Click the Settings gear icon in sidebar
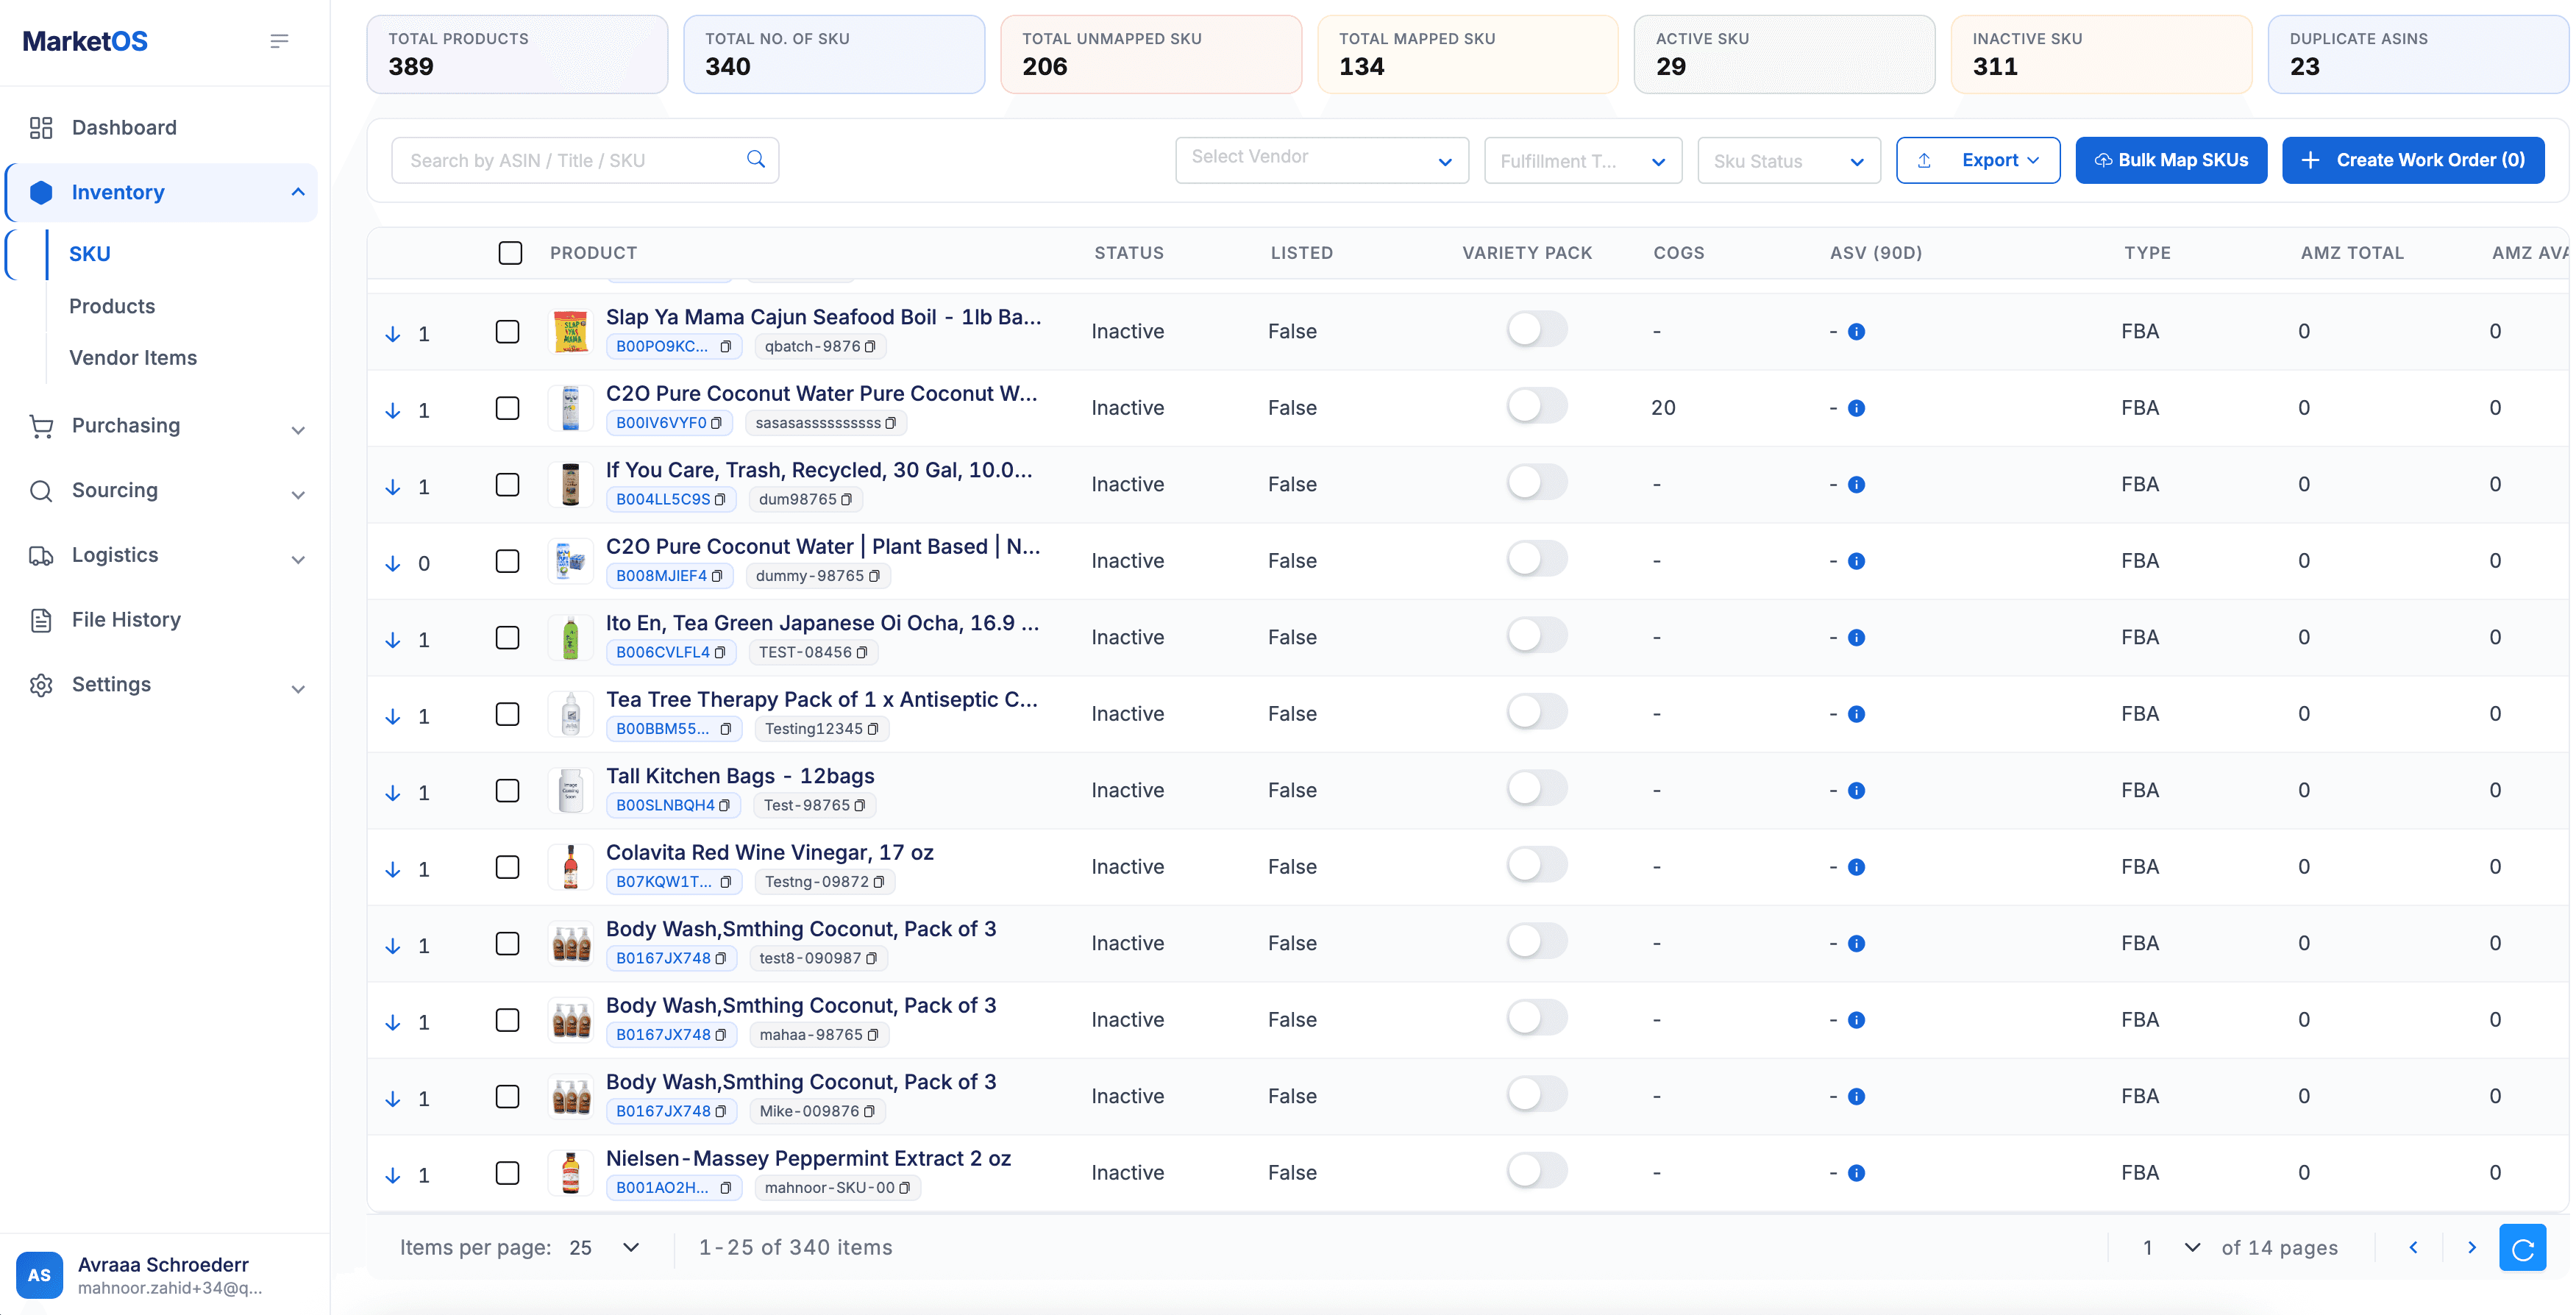This screenshot has height=1315, width=2576. pyautogui.click(x=41, y=685)
